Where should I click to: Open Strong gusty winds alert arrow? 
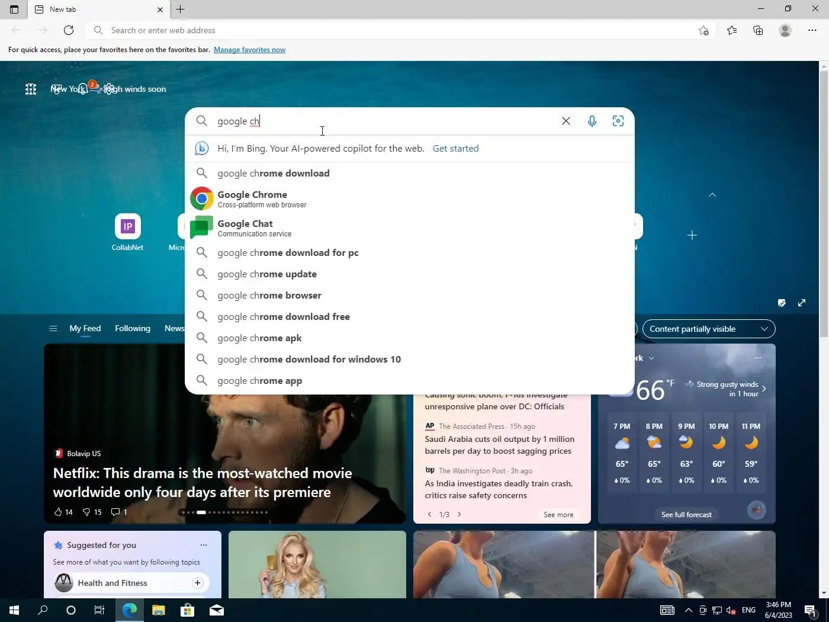pos(764,389)
